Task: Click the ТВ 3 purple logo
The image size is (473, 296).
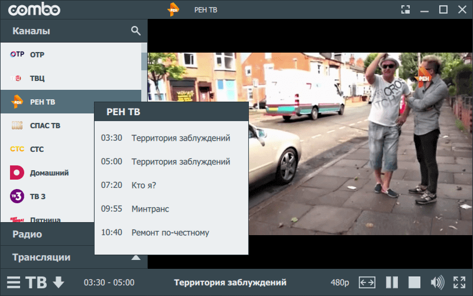Action: [x=17, y=196]
